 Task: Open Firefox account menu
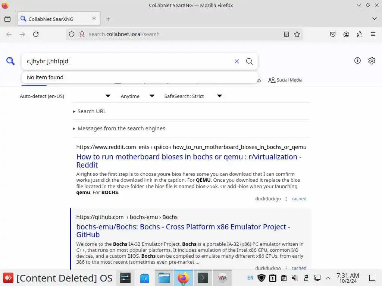tap(346, 34)
